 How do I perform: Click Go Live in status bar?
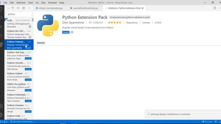click(x=207, y=122)
